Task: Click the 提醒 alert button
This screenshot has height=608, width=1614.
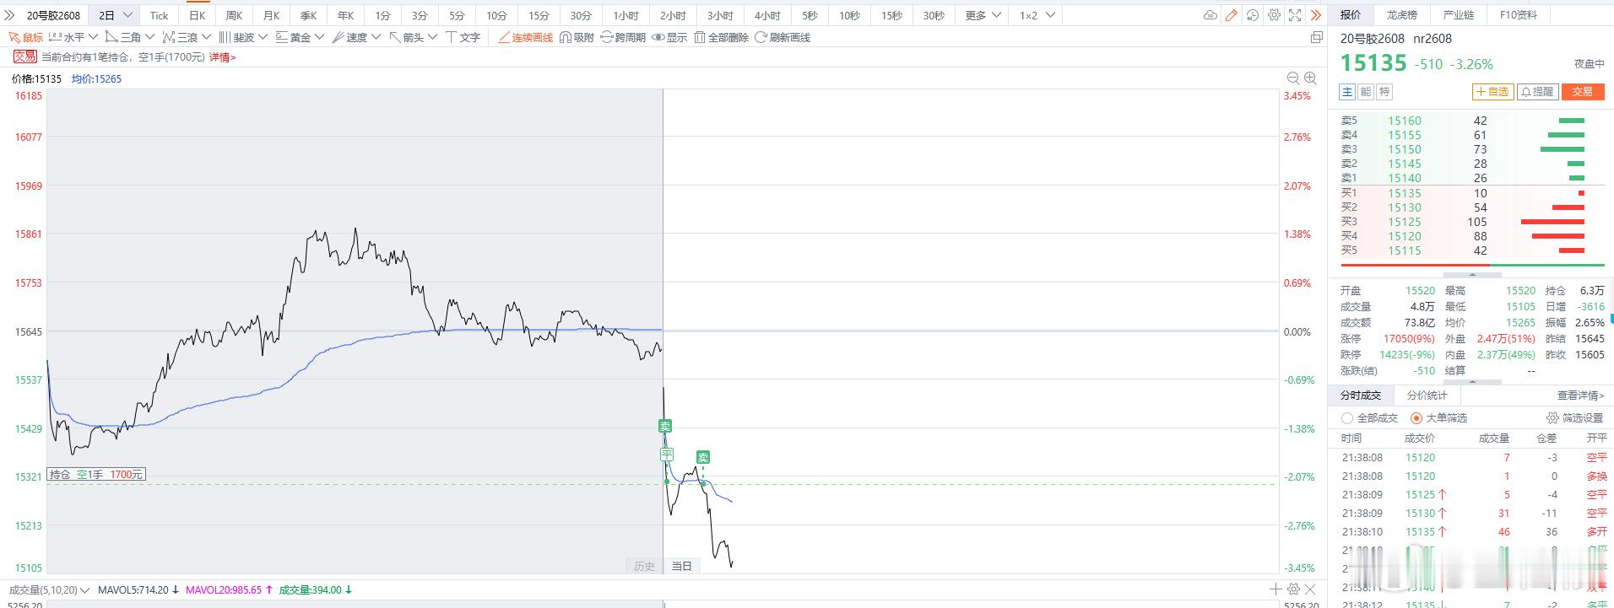Action: click(1537, 92)
